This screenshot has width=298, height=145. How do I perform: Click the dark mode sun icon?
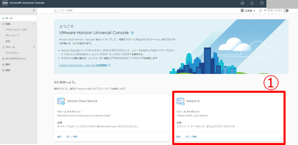[261, 11]
